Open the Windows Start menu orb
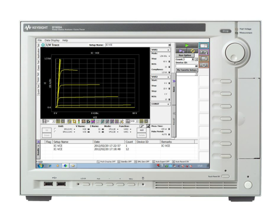 pos(41,166)
